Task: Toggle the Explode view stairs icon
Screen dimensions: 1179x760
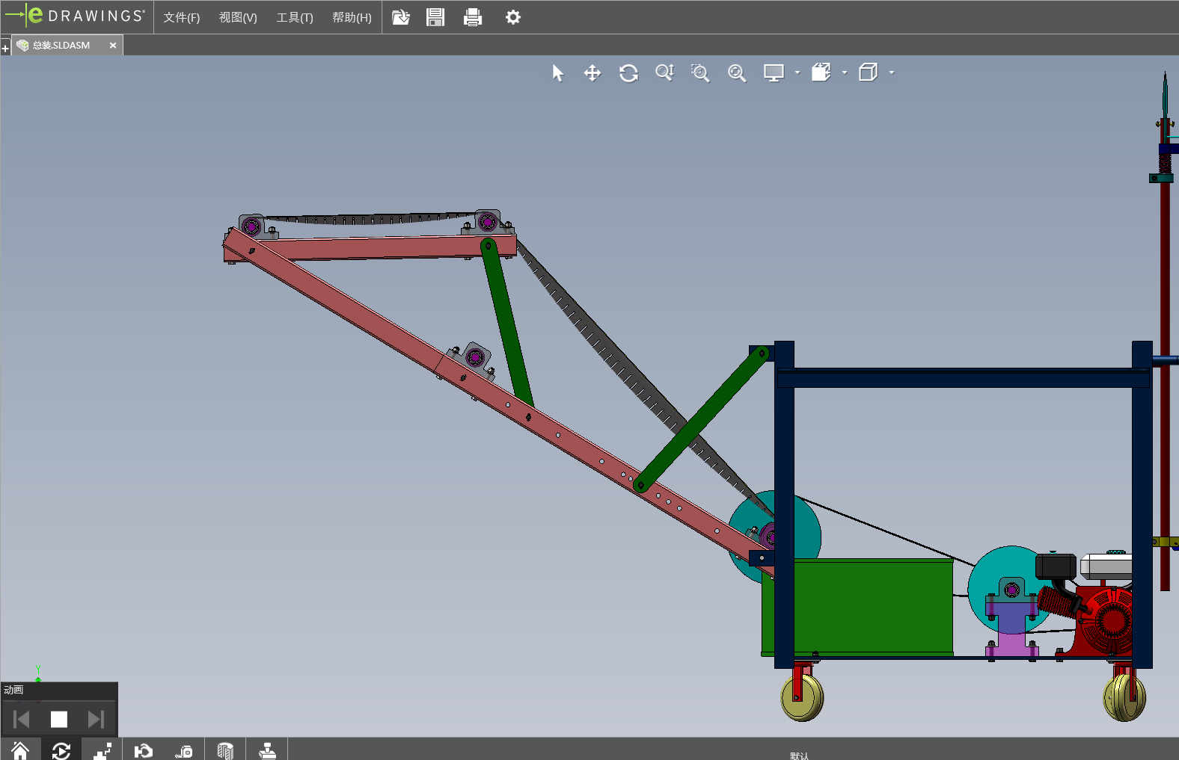Action: point(102,750)
